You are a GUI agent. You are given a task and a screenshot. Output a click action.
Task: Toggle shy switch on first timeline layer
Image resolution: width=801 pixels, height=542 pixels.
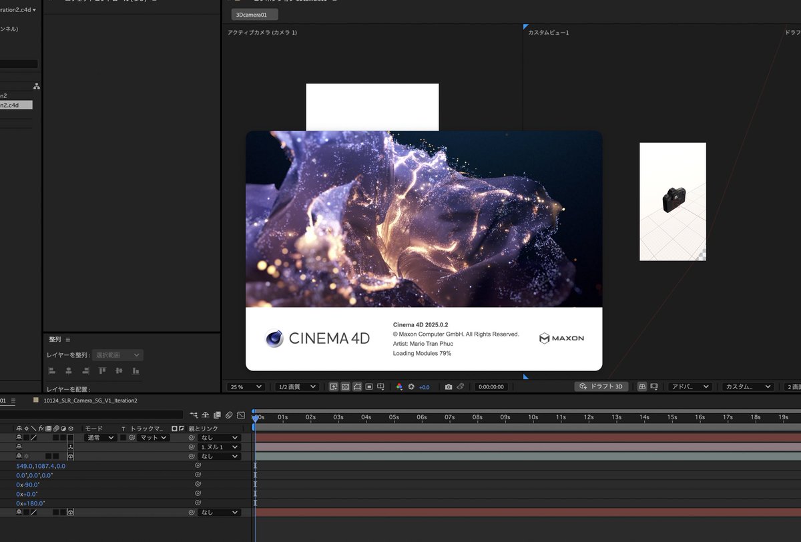[19, 438]
